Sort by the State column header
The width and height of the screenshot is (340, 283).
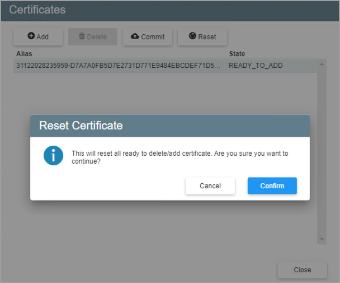237,54
